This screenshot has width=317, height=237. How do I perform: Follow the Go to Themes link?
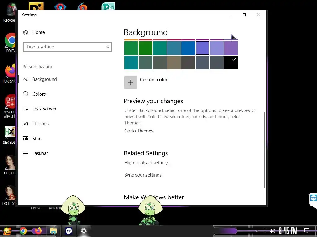tap(139, 131)
